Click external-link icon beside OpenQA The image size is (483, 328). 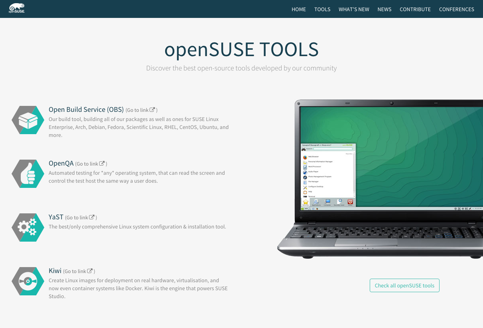tap(102, 164)
